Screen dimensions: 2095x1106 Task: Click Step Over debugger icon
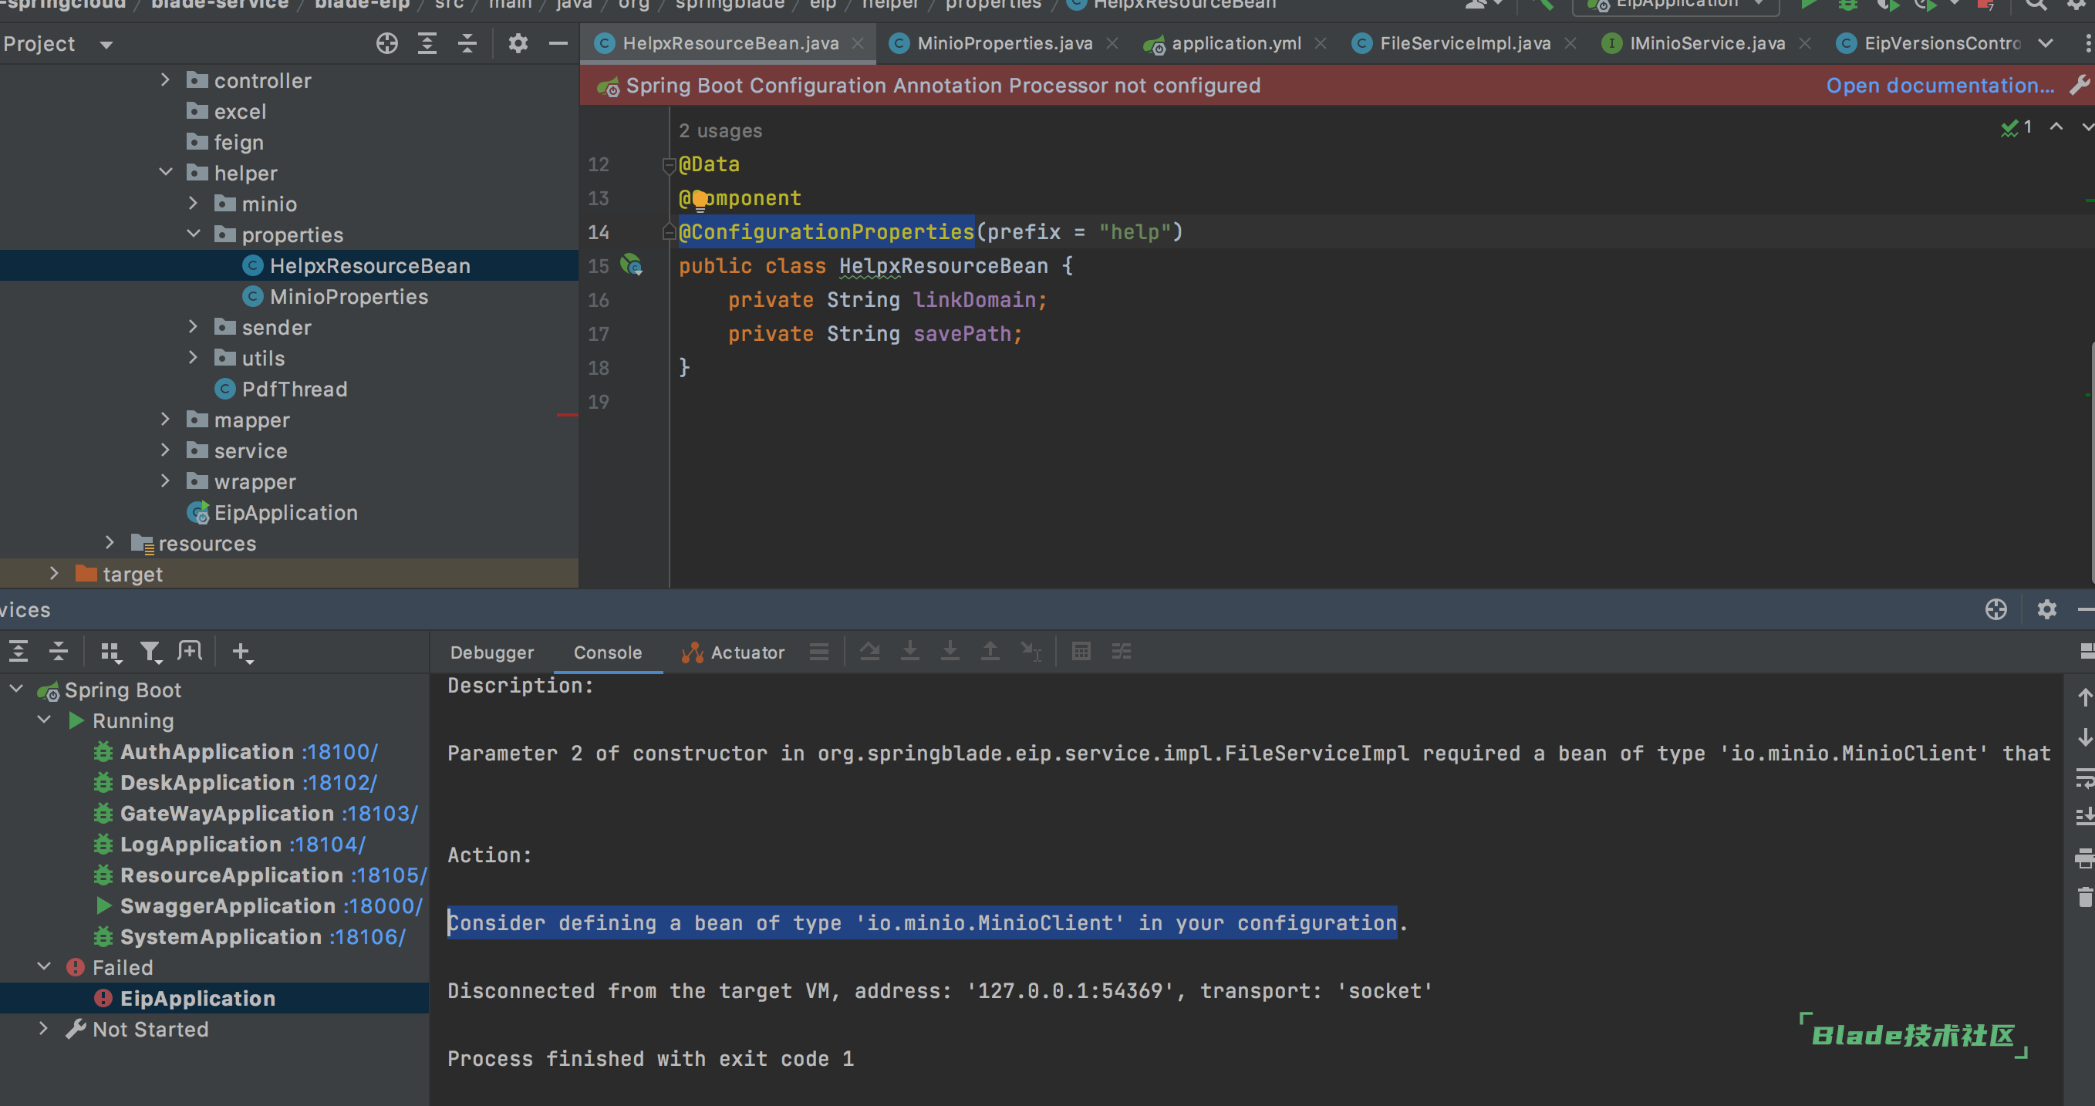[x=869, y=652]
